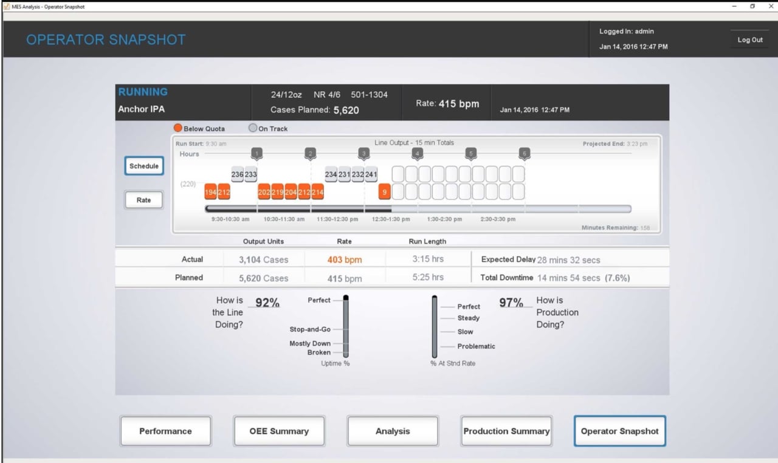Select the On Track radio button

(252, 128)
